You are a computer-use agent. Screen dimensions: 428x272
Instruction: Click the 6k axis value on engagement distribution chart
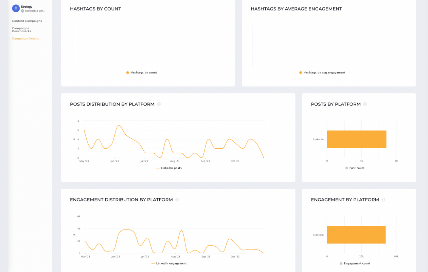[x=79, y=217]
